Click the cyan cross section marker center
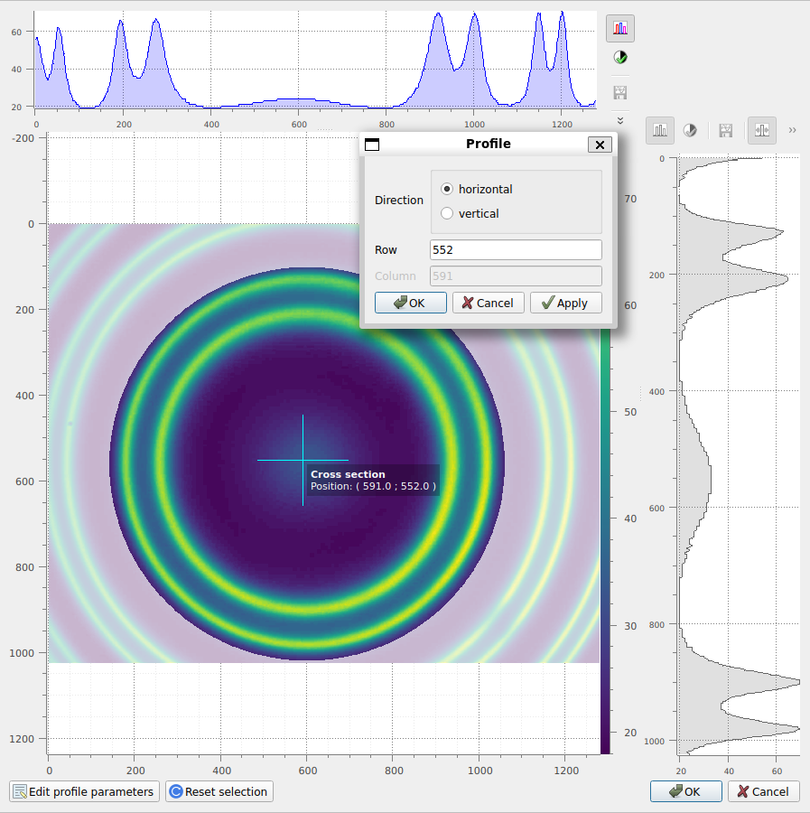The width and height of the screenshot is (810, 813). coord(303,460)
